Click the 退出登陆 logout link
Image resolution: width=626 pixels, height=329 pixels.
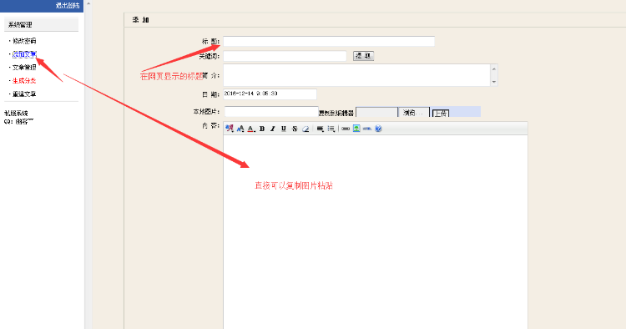68,6
